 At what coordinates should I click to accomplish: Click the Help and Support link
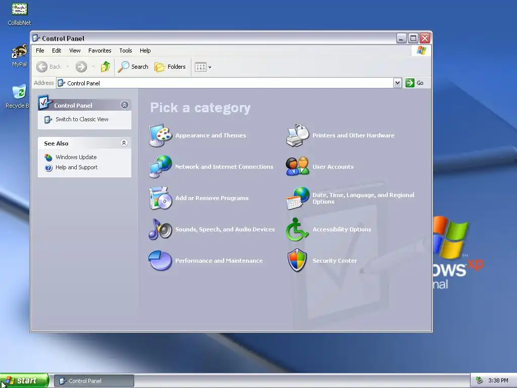click(77, 168)
